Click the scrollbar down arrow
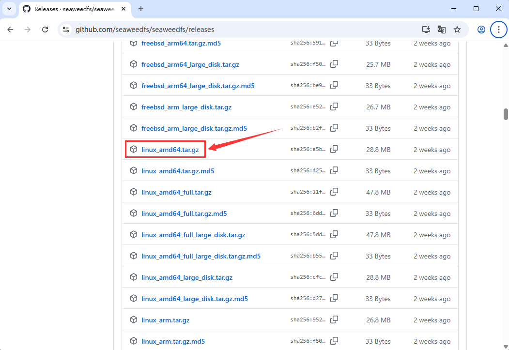The width and height of the screenshot is (509, 350). pyautogui.click(x=506, y=347)
